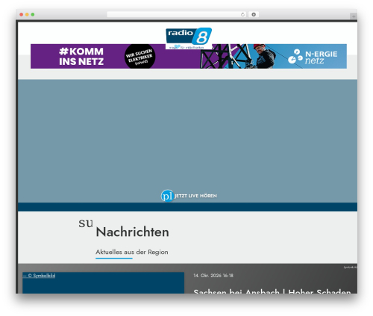Click the Wir suchen Elektriker black circle
This screenshot has width=373, height=316.
click(x=140, y=57)
